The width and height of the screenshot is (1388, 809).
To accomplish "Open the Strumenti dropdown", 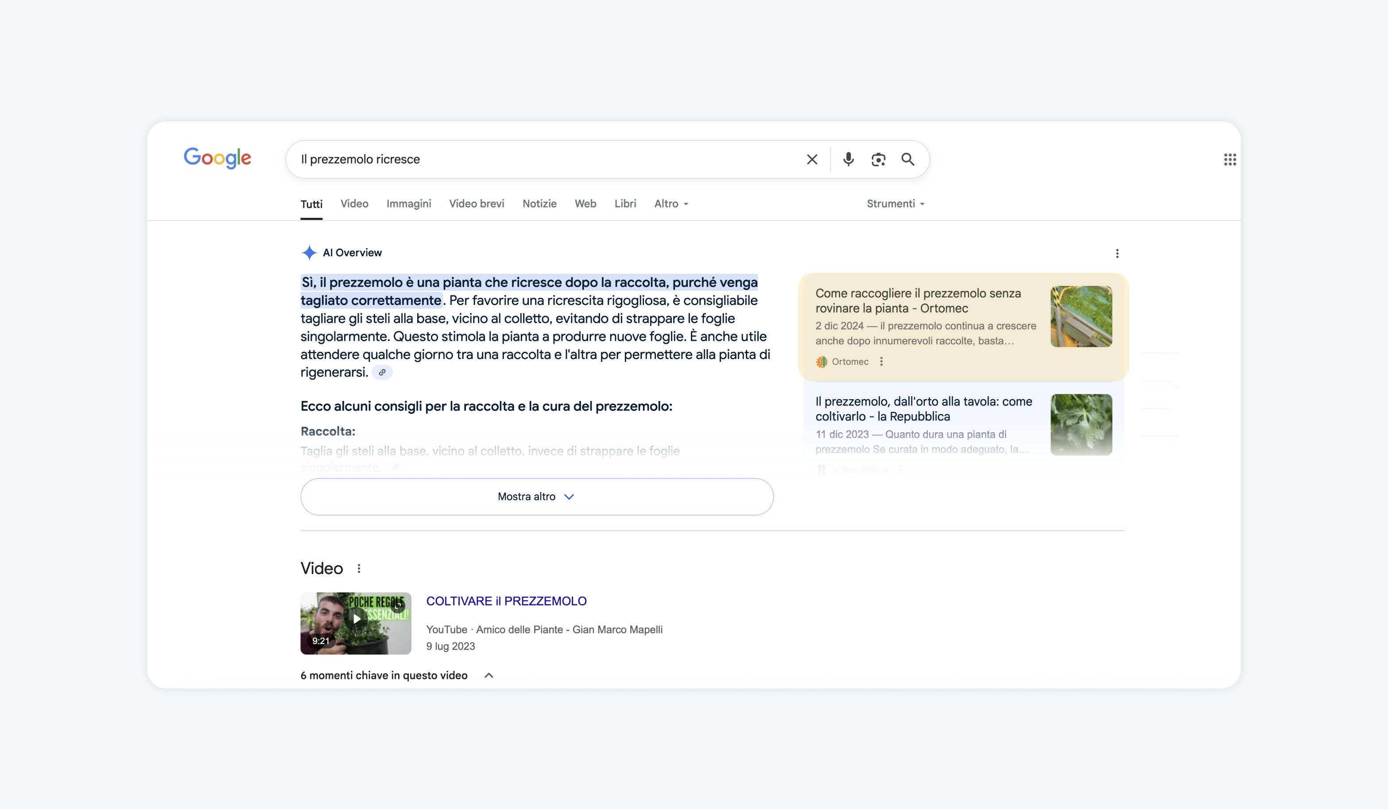I will click(896, 204).
